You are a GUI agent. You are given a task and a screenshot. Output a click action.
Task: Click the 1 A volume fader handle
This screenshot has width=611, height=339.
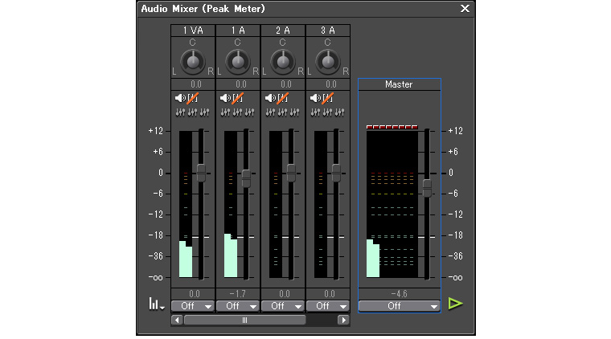pos(246,178)
